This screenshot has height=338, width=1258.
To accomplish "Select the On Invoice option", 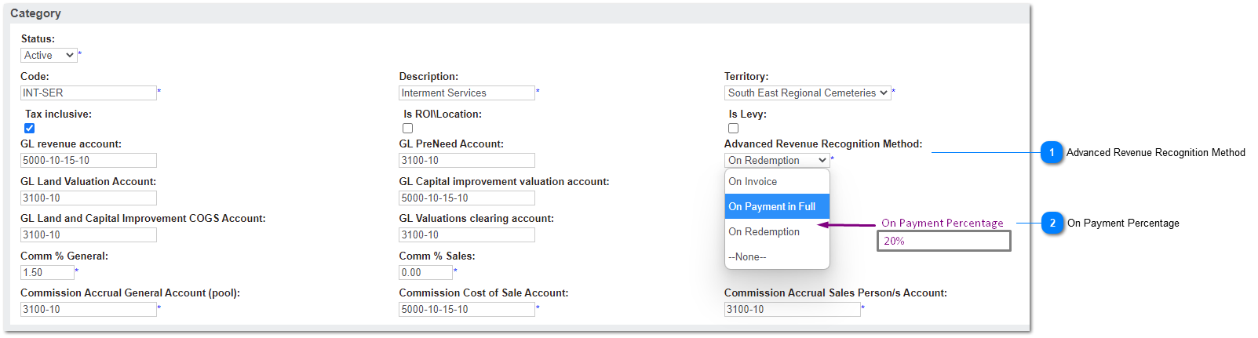I will 777,181.
